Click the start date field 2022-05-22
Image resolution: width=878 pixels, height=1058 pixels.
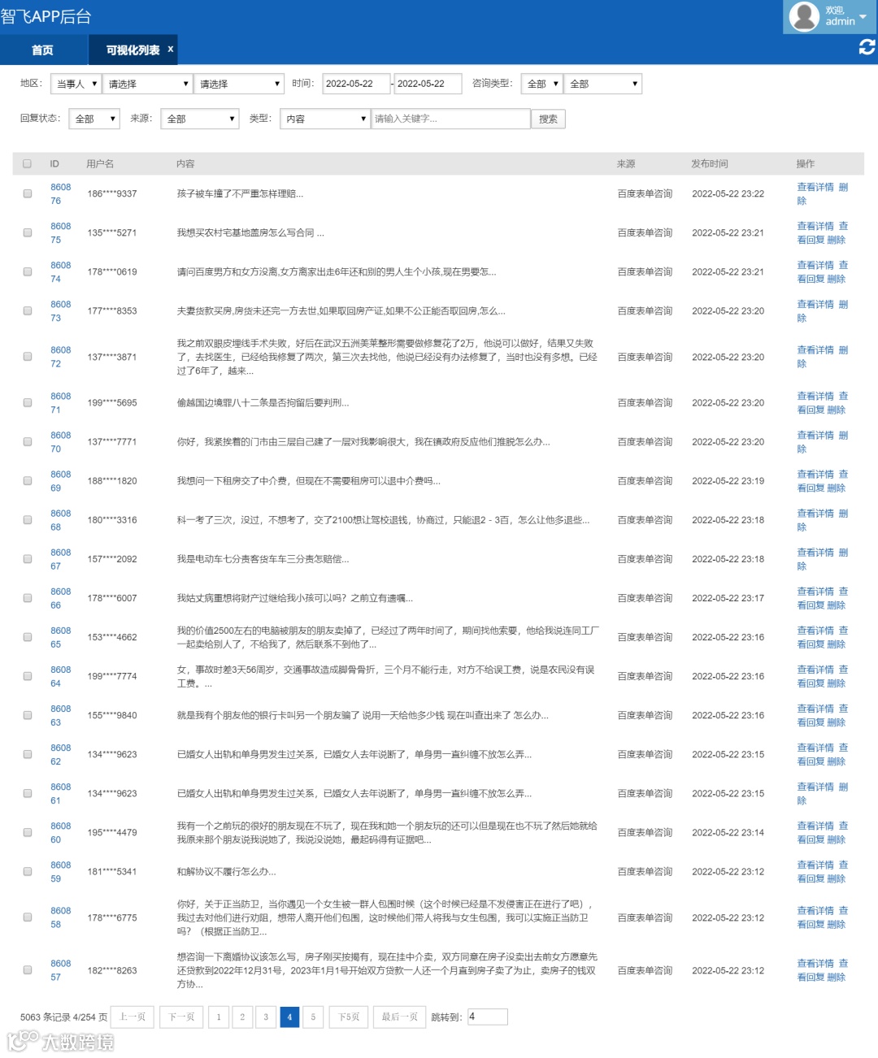(356, 84)
